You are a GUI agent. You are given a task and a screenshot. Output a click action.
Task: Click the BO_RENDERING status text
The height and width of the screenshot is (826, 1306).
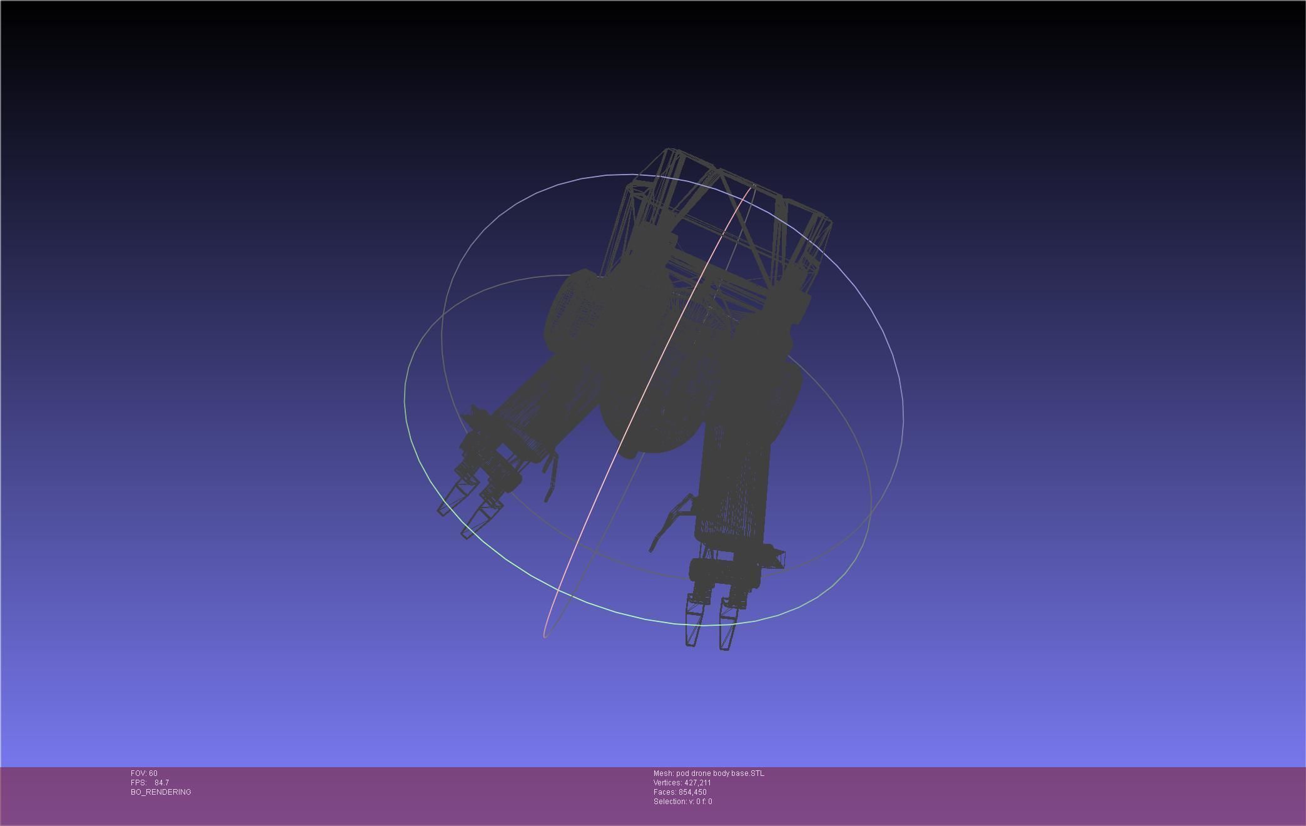[x=161, y=792]
